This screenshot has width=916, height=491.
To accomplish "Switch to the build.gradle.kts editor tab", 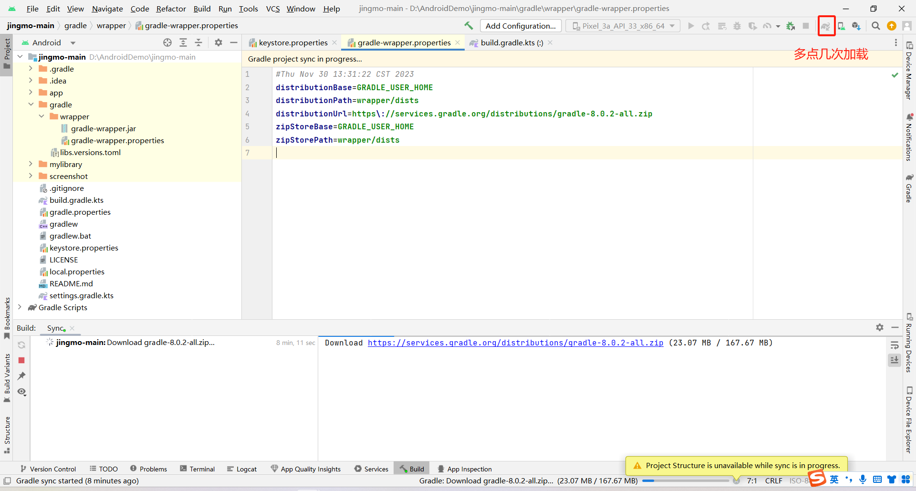I will coord(511,42).
